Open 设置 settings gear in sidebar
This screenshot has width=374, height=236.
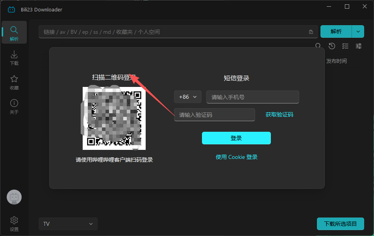(x=14, y=224)
